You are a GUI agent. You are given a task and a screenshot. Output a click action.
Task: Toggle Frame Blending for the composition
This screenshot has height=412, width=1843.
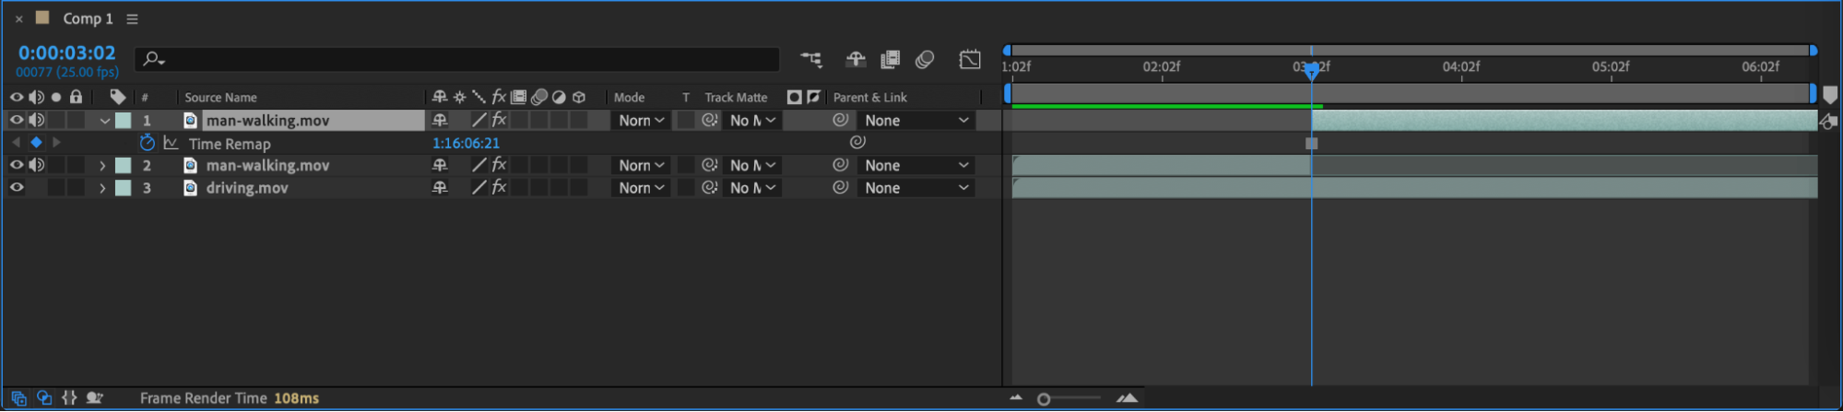890,60
